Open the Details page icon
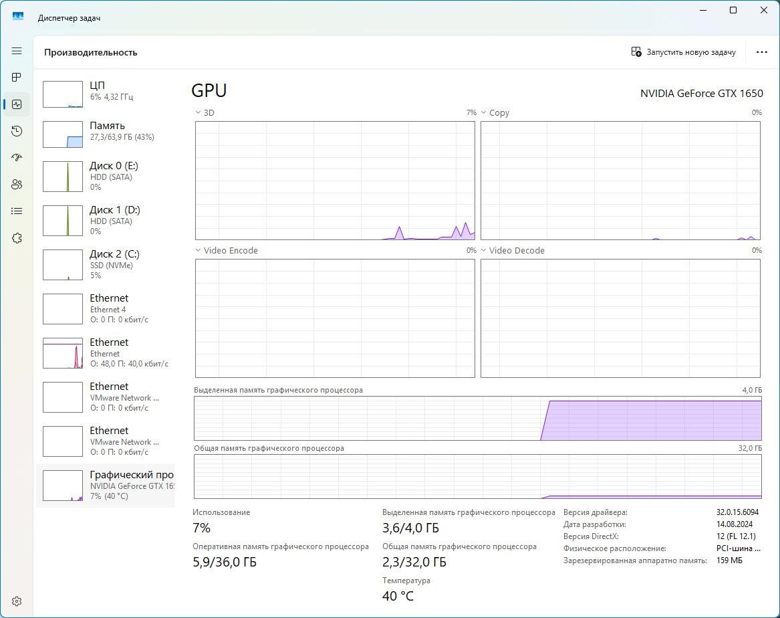The width and height of the screenshot is (780, 618). click(x=17, y=211)
